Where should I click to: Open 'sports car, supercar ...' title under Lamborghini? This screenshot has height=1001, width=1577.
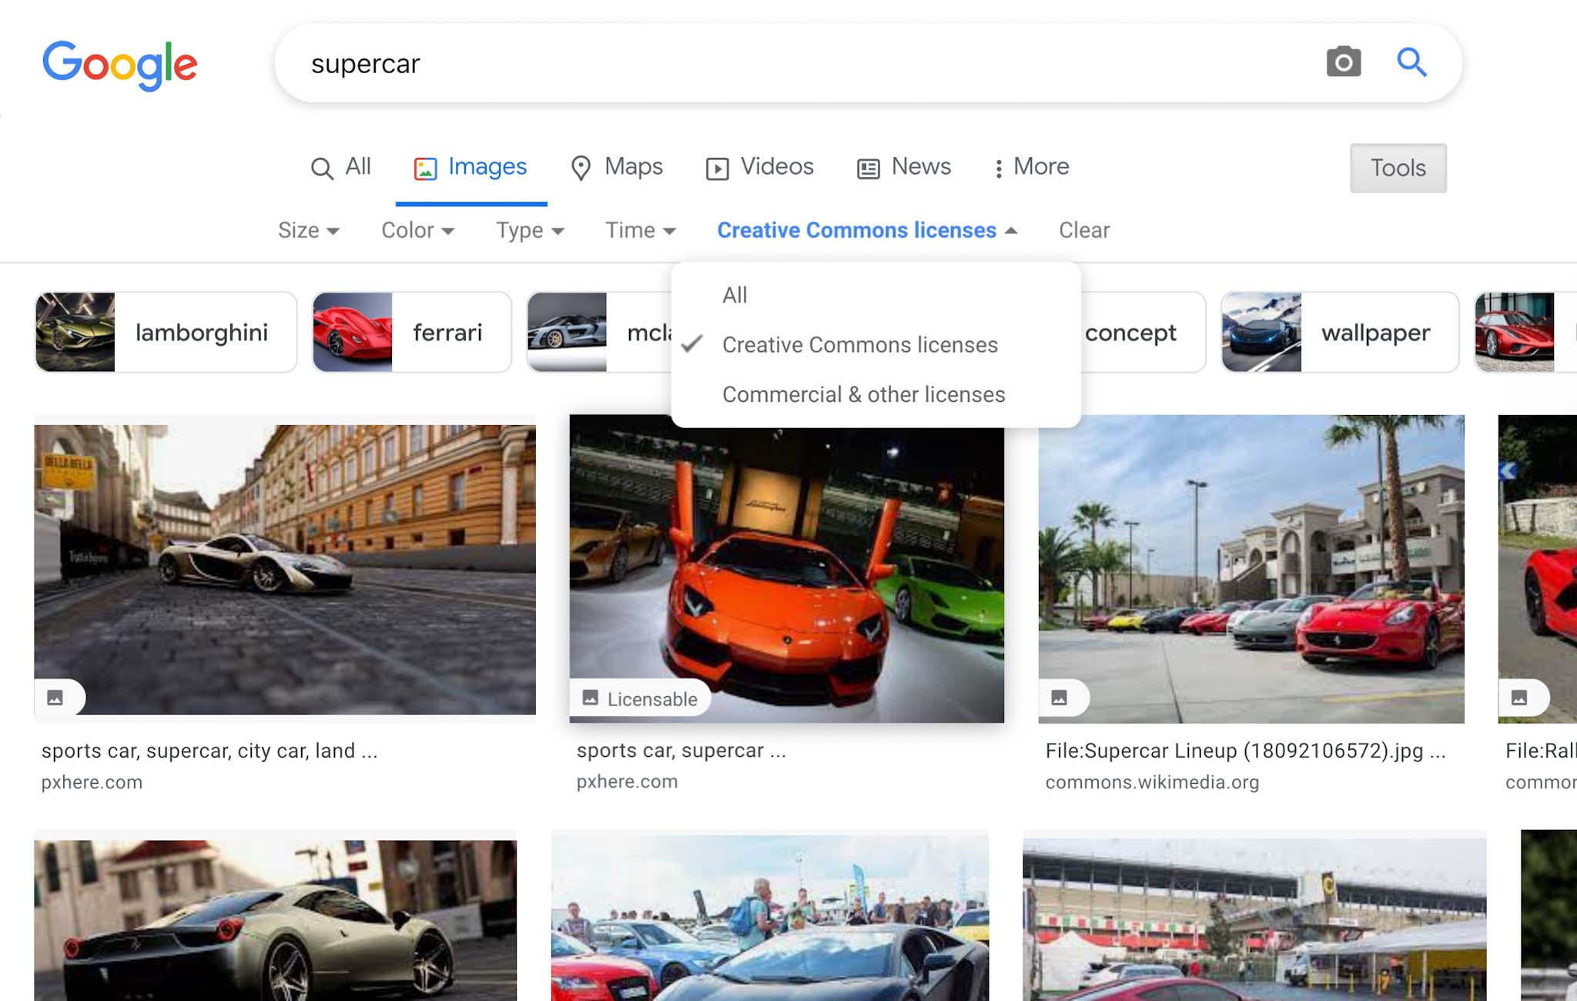click(681, 751)
